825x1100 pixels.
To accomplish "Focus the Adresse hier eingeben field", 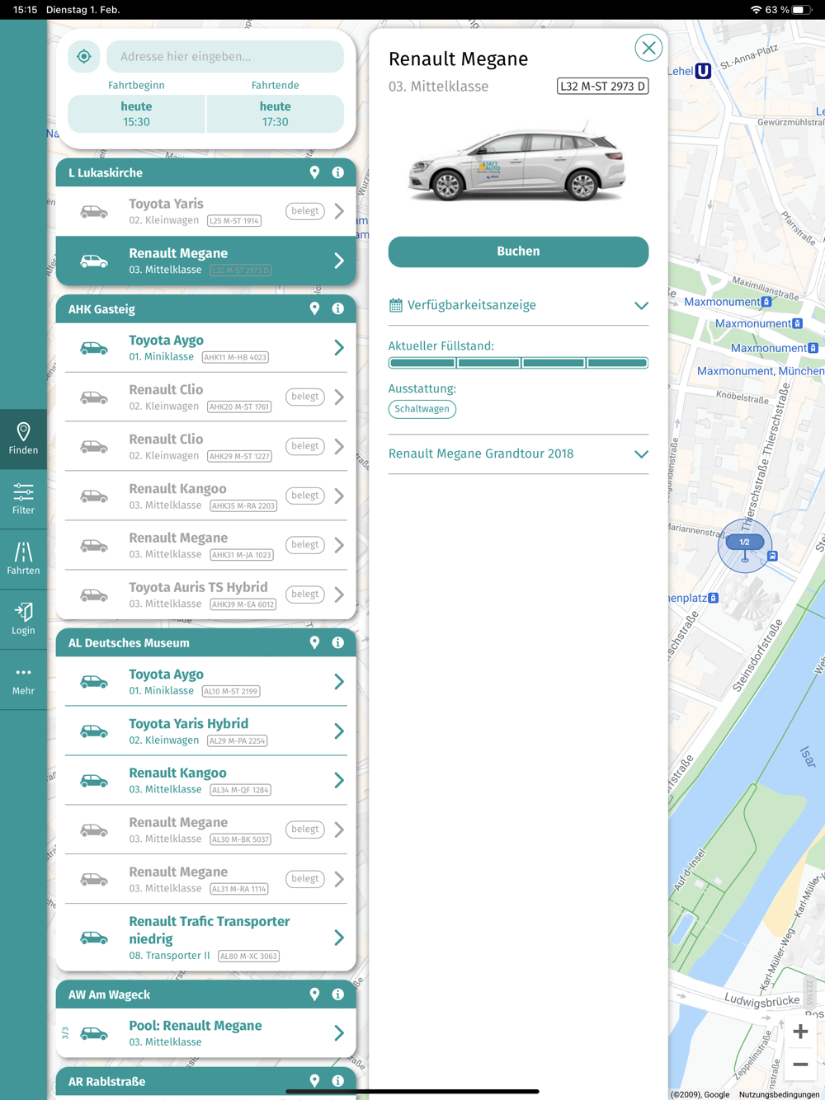I will [225, 57].
